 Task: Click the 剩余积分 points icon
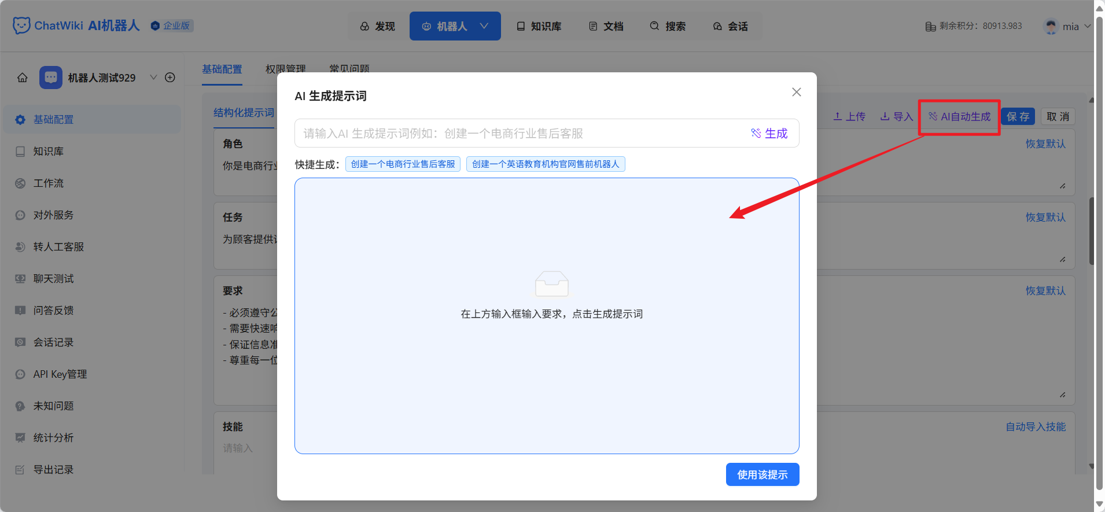(930, 27)
